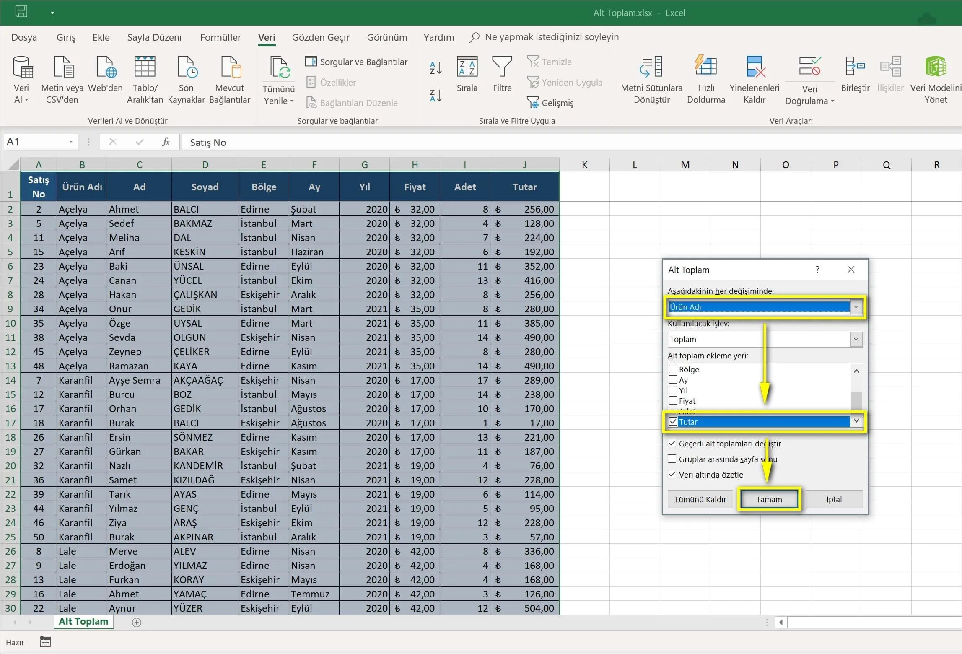The height and width of the screenshot is (654, 962).
Task: Open the Name Box dropdown arrow
Action: point(71,142)
